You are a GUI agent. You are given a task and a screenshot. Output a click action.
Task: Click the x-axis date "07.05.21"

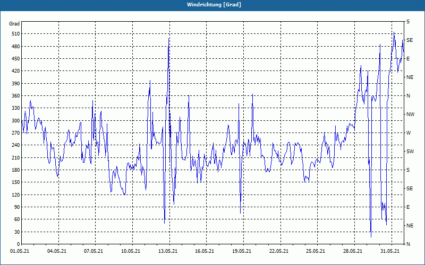(93, 251)
